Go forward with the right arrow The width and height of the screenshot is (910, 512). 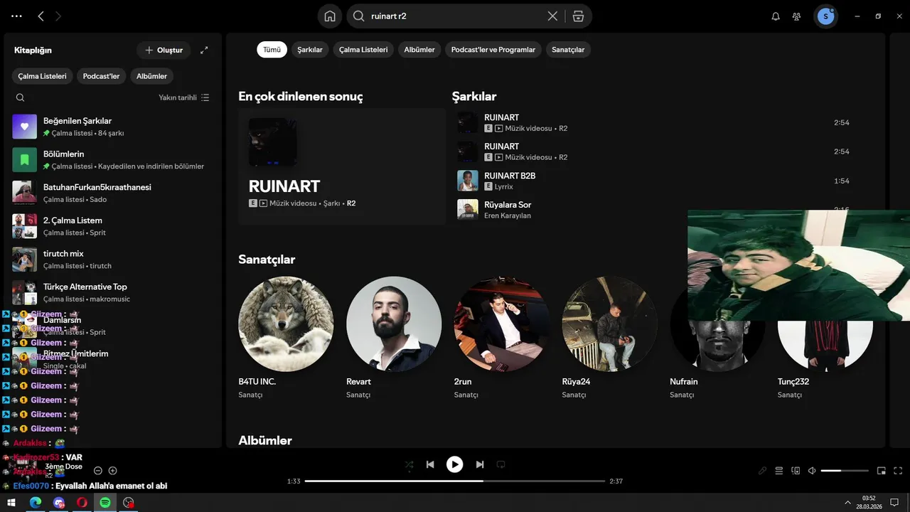[x=58, y=16]
